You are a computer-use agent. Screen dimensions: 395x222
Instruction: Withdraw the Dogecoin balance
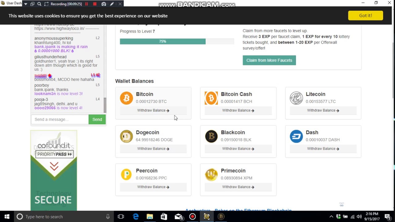(x=153, y=149)
